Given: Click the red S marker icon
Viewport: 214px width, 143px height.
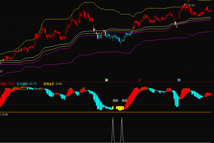Looking at the screenshot, I should (x=139, y=80).
